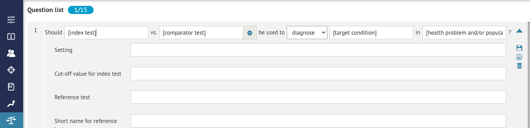Focus the Cut-off value for index test field
This screenshot has height=128, width=530.
pyautogui.click(x=318, y=74)
